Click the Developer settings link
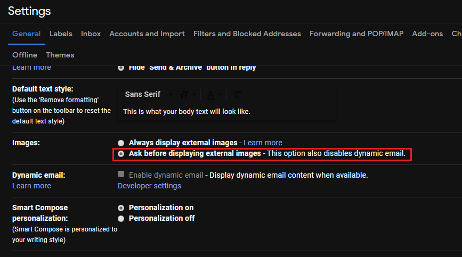This screenshot has width=462, height=257. [149, 186]
